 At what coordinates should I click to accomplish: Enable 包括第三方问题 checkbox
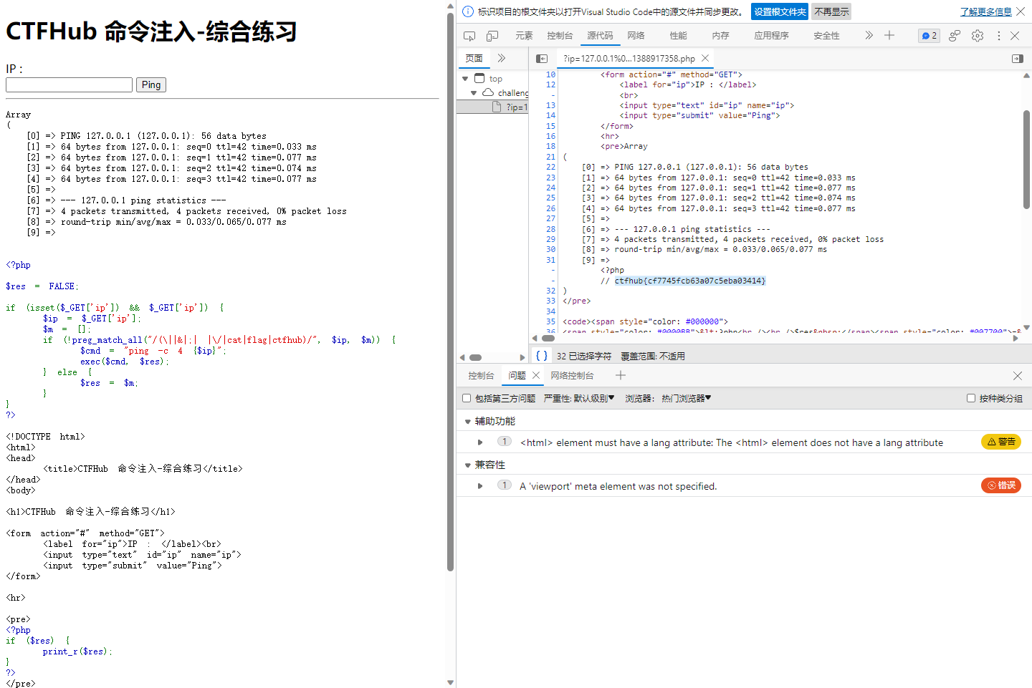pyautogui.click(x=467, y=398)
